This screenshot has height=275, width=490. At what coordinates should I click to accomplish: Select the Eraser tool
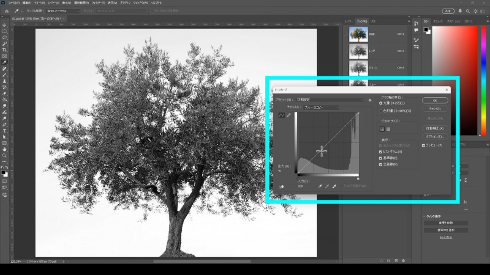4,94
